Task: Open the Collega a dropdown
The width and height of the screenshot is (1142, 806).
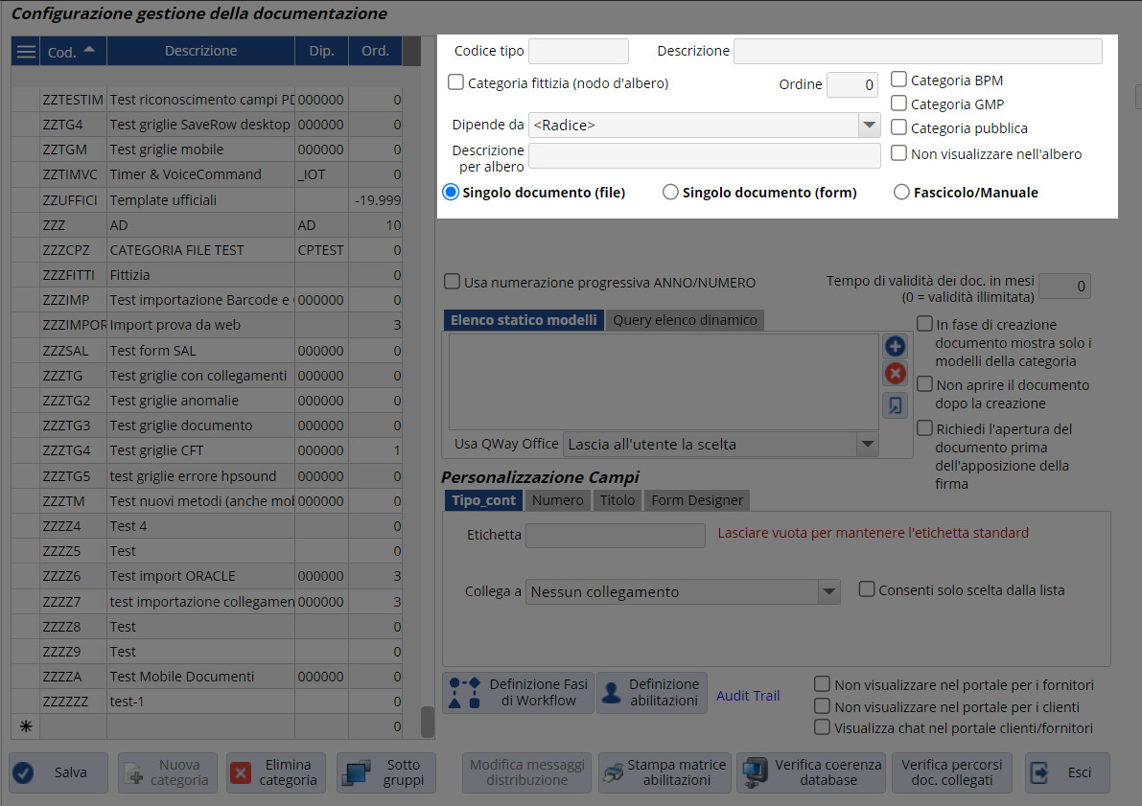Action: [829, 591]
